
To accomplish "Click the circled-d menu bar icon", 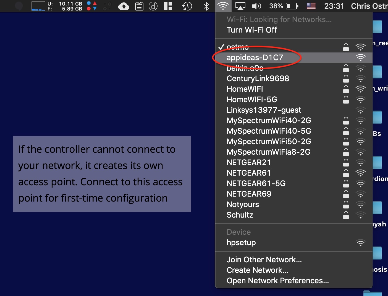I will pos(153,6).
